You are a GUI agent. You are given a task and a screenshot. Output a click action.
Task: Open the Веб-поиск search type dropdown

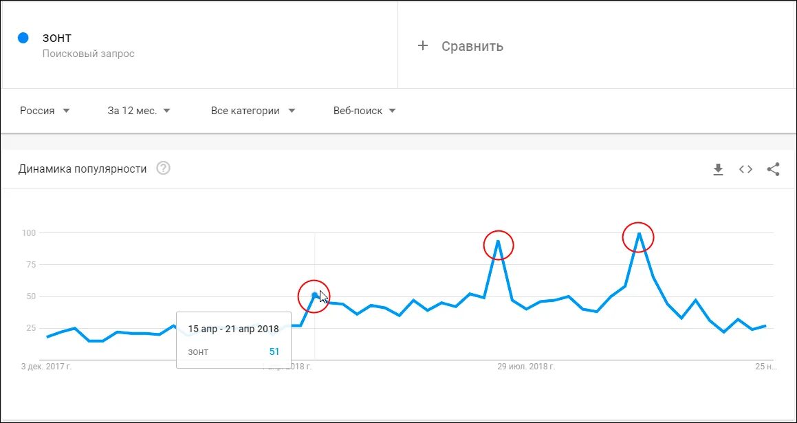(x=364, y=110)
